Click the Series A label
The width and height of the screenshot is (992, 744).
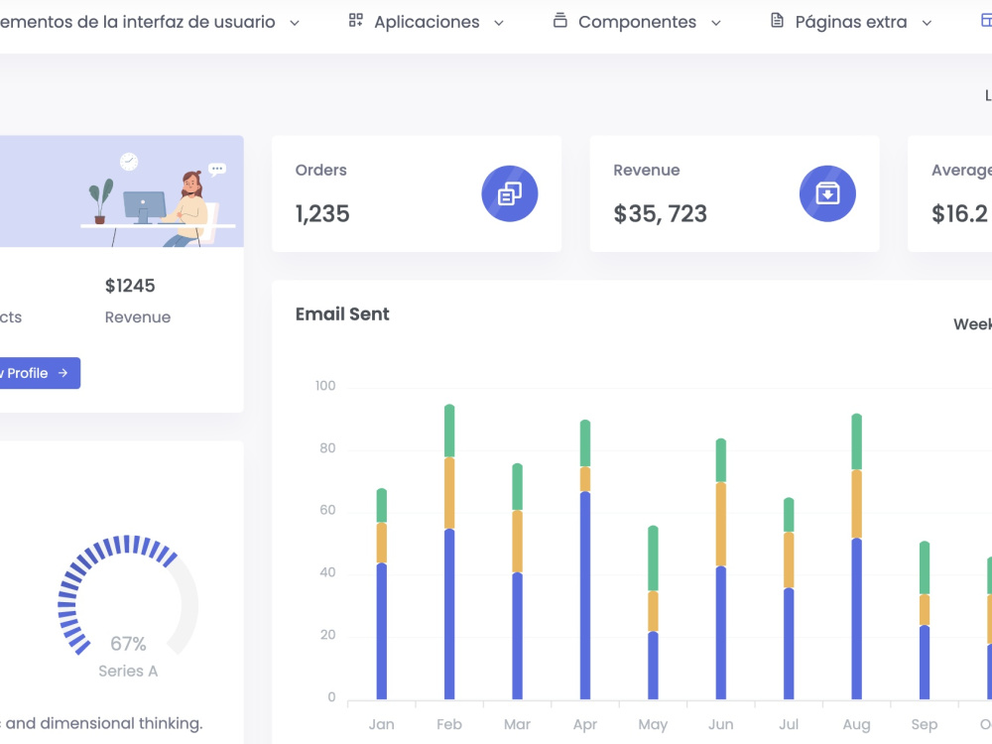pyautogui.click(x=128, y=672)
